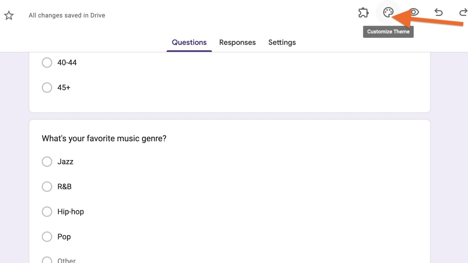This screenshot has height=263, width=468.
Task: Star this form using the star icon
Action: pos(9,15)
